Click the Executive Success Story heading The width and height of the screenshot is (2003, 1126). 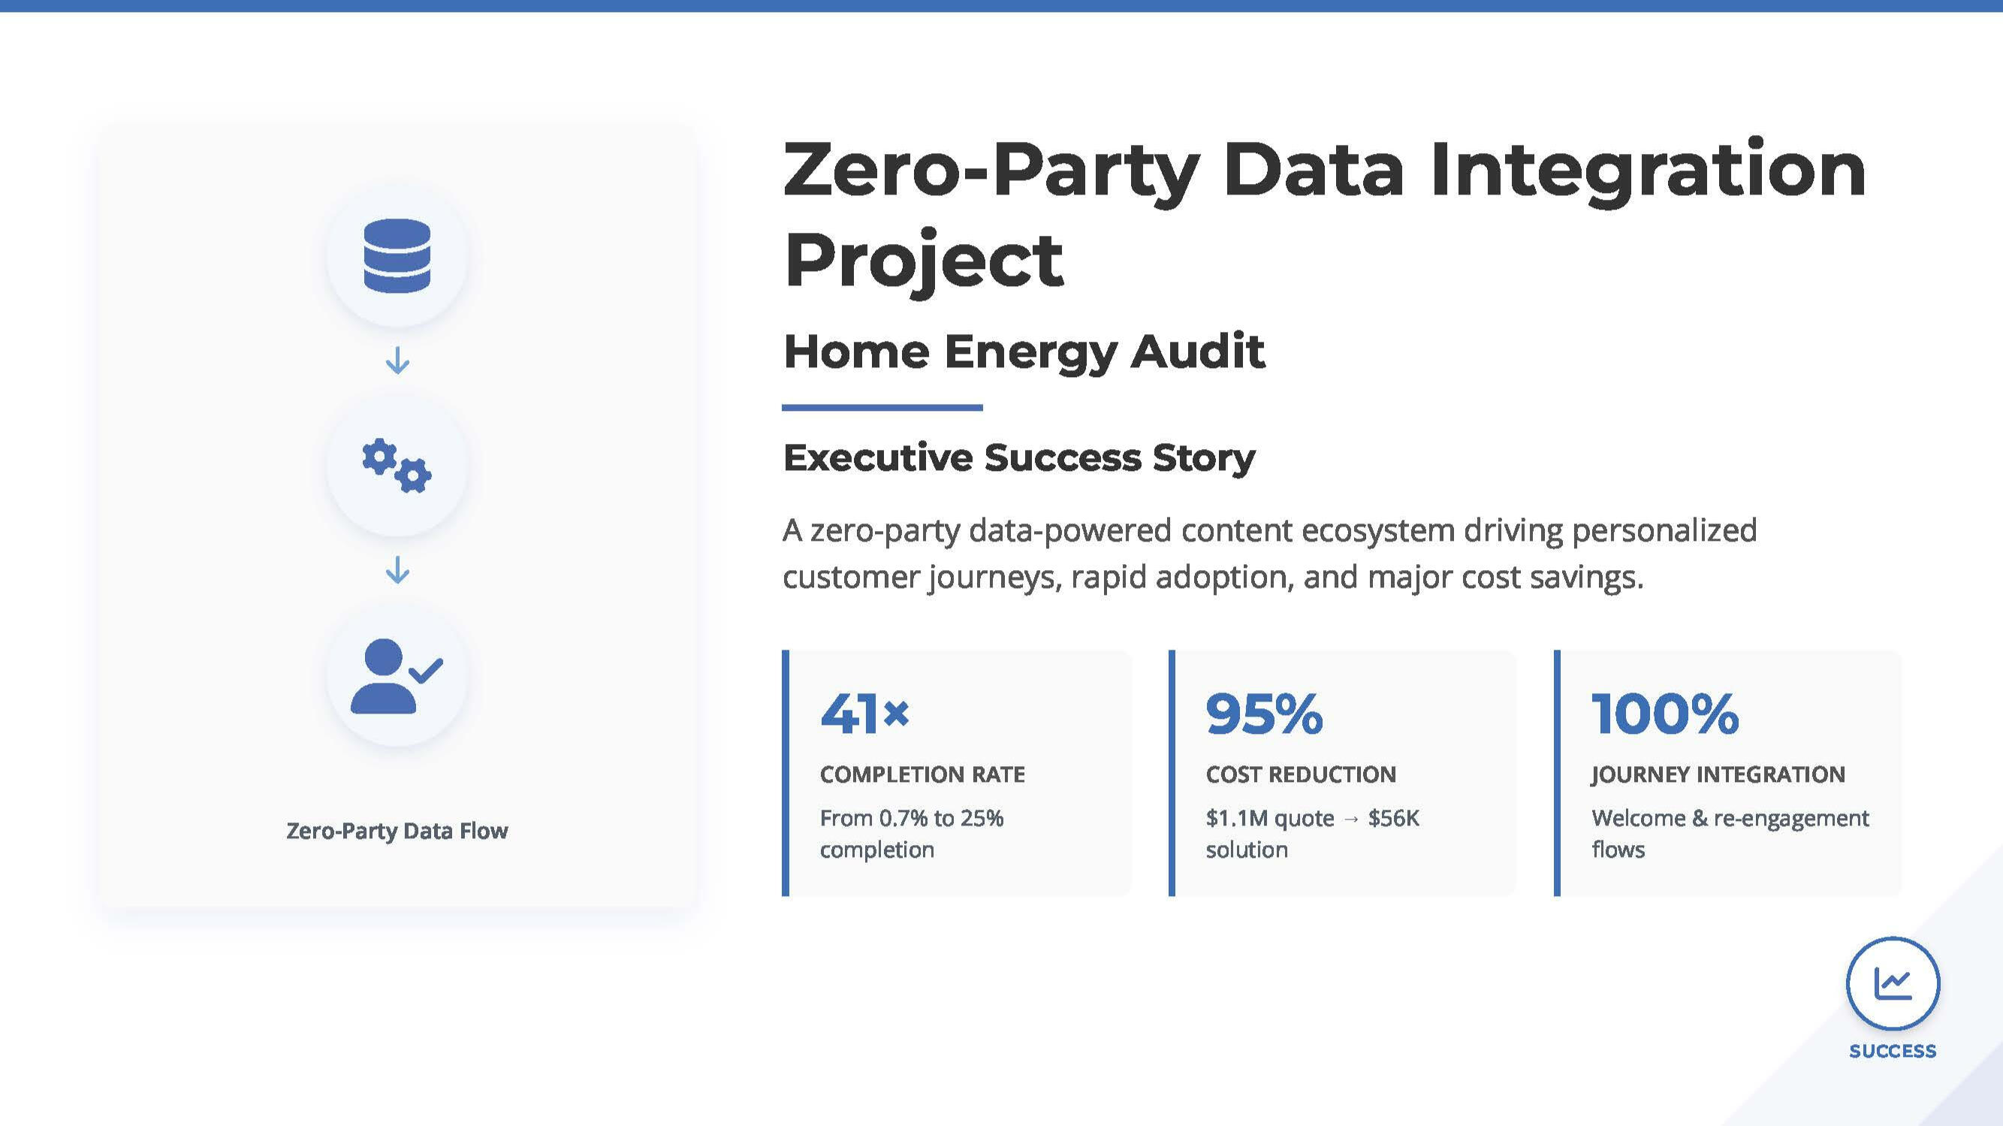click(x=1018, y=457)
